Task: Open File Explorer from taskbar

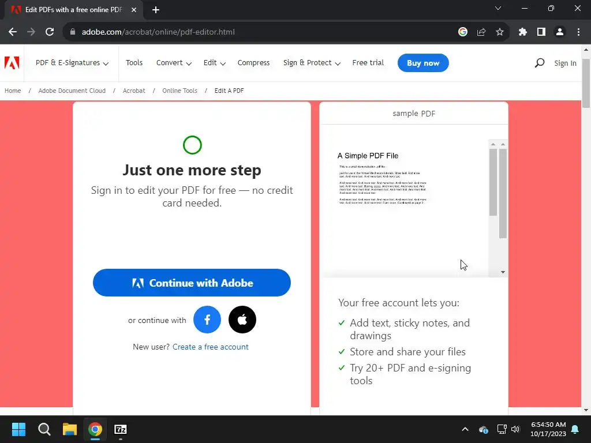Action: pyautogui.click(x=70, y=429)
